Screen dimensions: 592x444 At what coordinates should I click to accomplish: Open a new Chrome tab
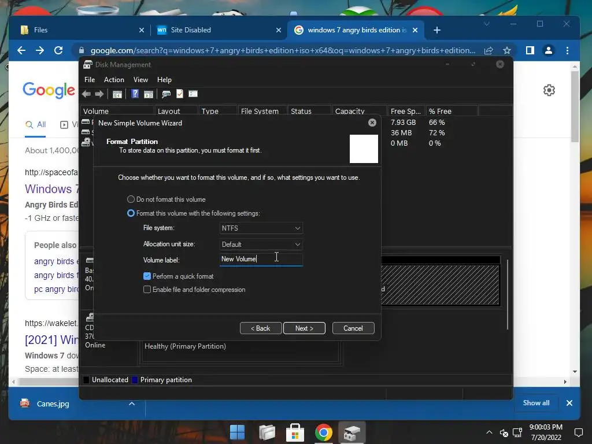pos(437,30)
